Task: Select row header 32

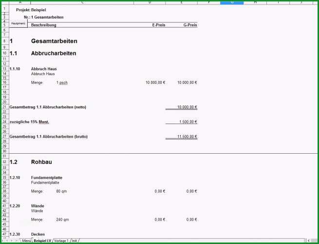Action: coord(4,162)
